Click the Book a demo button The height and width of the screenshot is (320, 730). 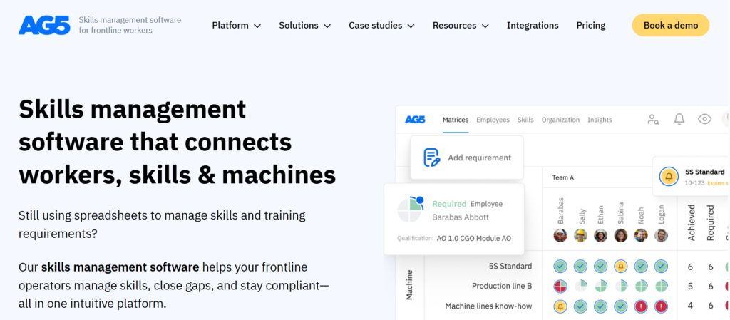670,25
